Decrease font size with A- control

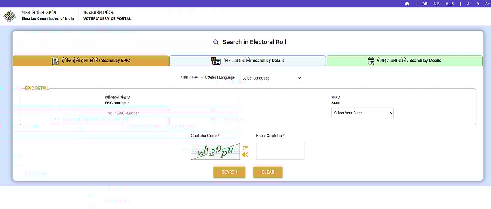[469, 4]
